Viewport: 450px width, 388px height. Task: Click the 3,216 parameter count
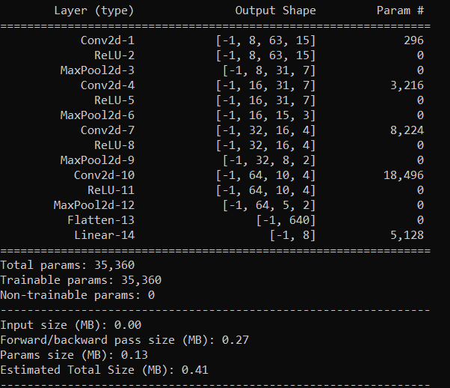(407, 85)
